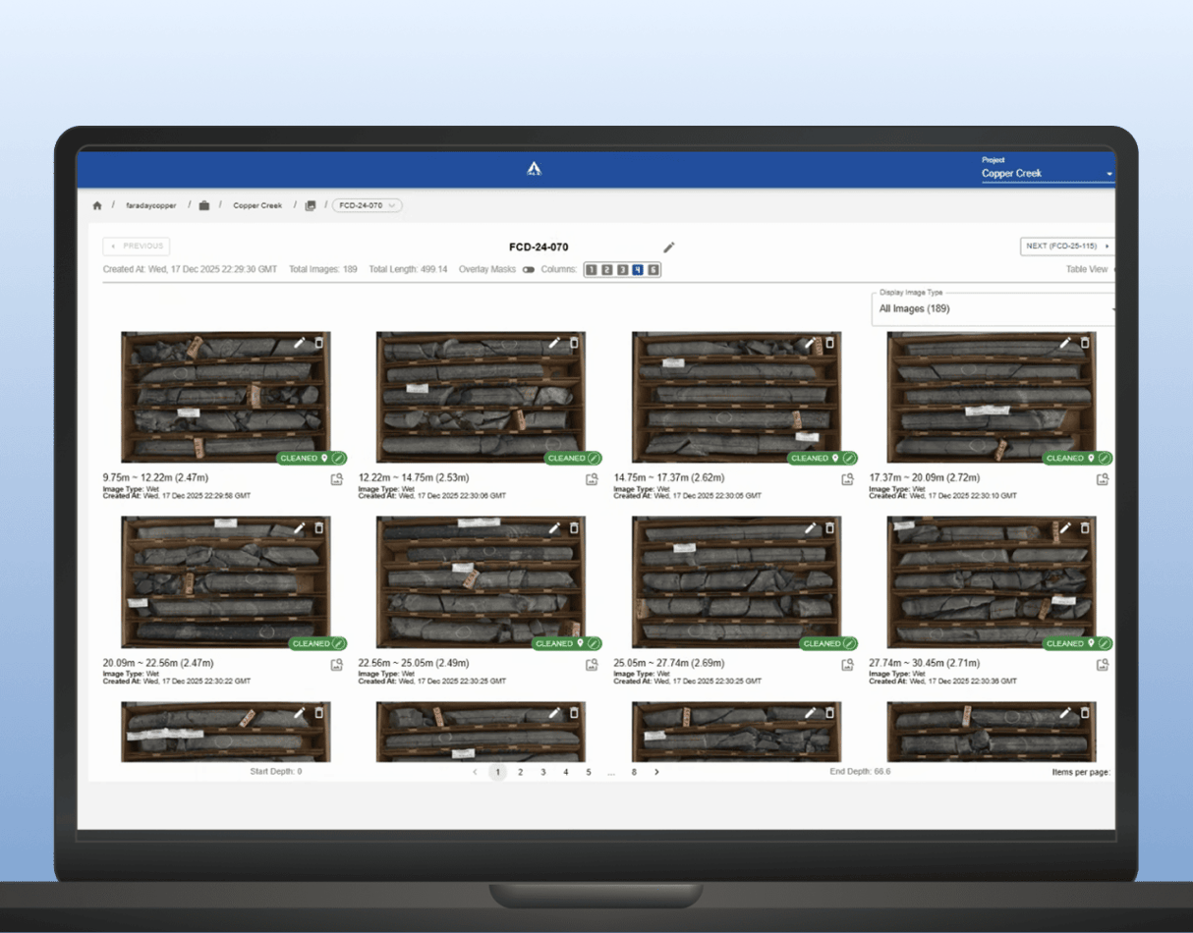Go to page 3

[x=543, y=772]
